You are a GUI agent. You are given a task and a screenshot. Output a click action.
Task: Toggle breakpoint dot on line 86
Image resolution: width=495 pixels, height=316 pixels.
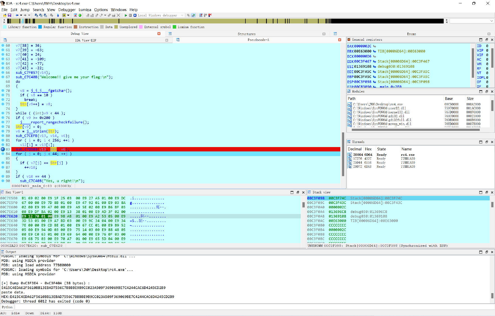point(3,163)
